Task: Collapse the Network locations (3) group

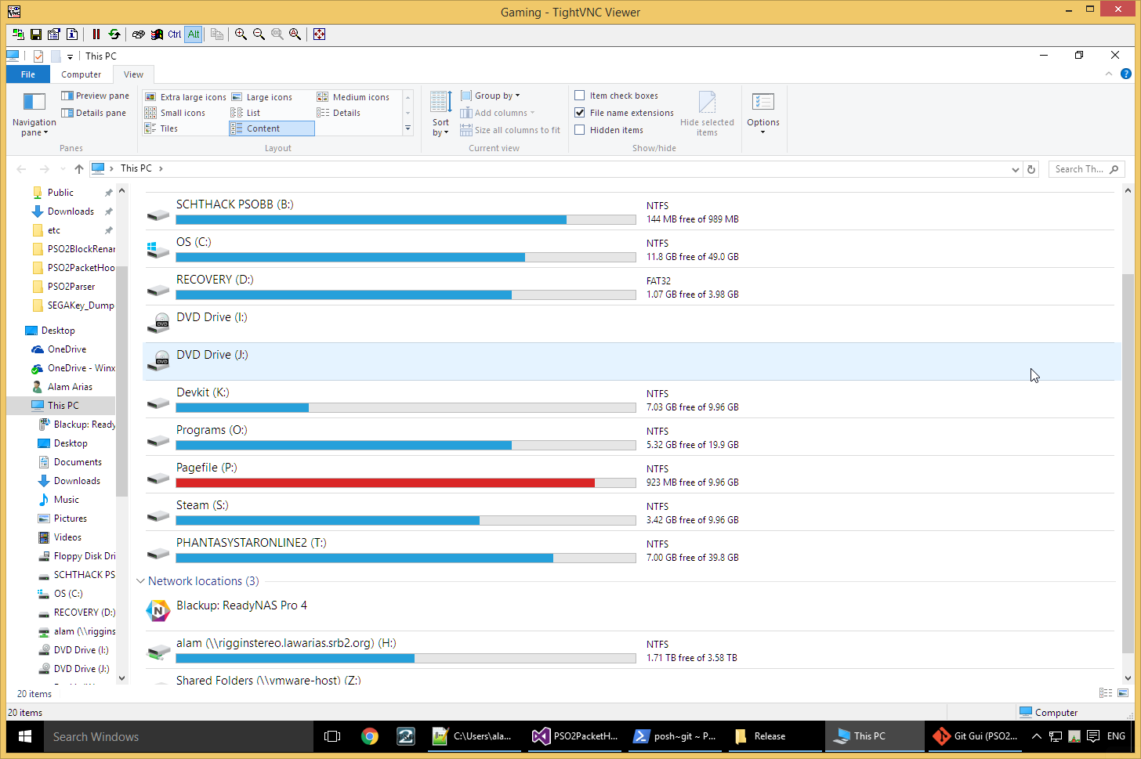Action: [x=140, y=581]
